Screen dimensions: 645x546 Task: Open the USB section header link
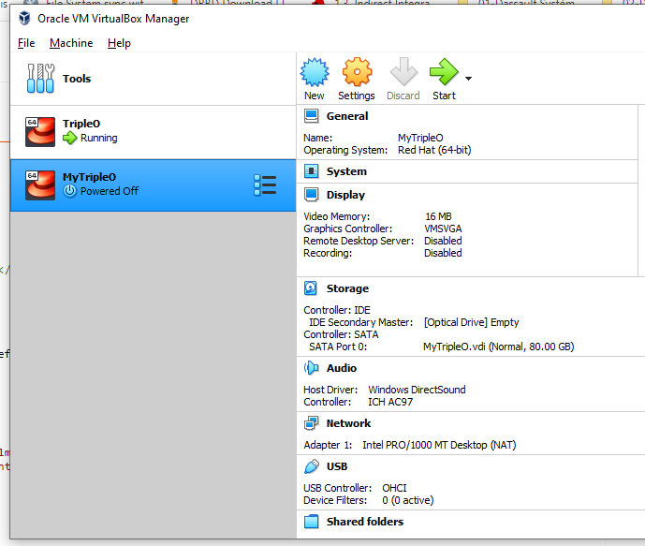(337, 466)
